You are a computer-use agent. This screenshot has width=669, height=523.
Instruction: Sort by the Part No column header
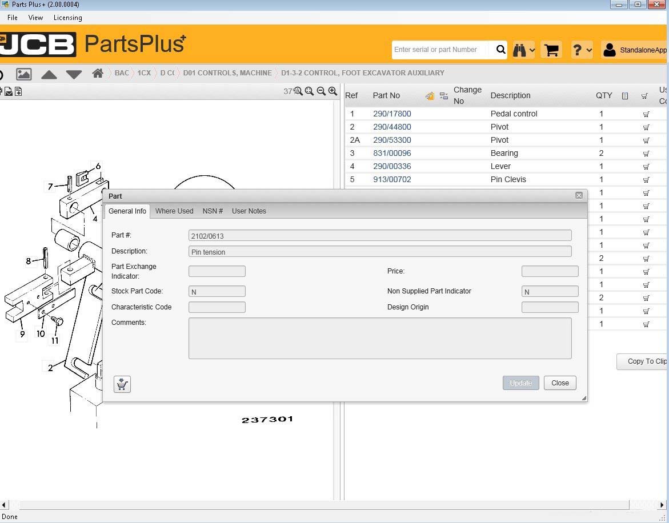pos(386,95)
